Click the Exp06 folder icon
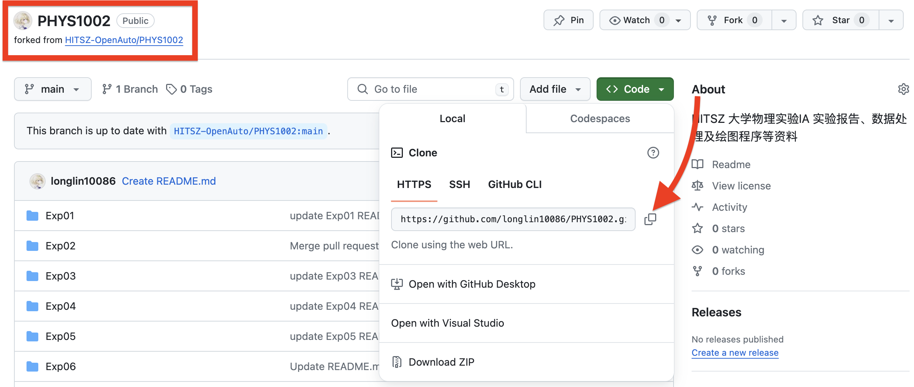The image size is (914, 387). [x=32, y=366]
